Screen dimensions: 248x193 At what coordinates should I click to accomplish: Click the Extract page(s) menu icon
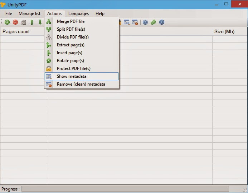[49, 45]
